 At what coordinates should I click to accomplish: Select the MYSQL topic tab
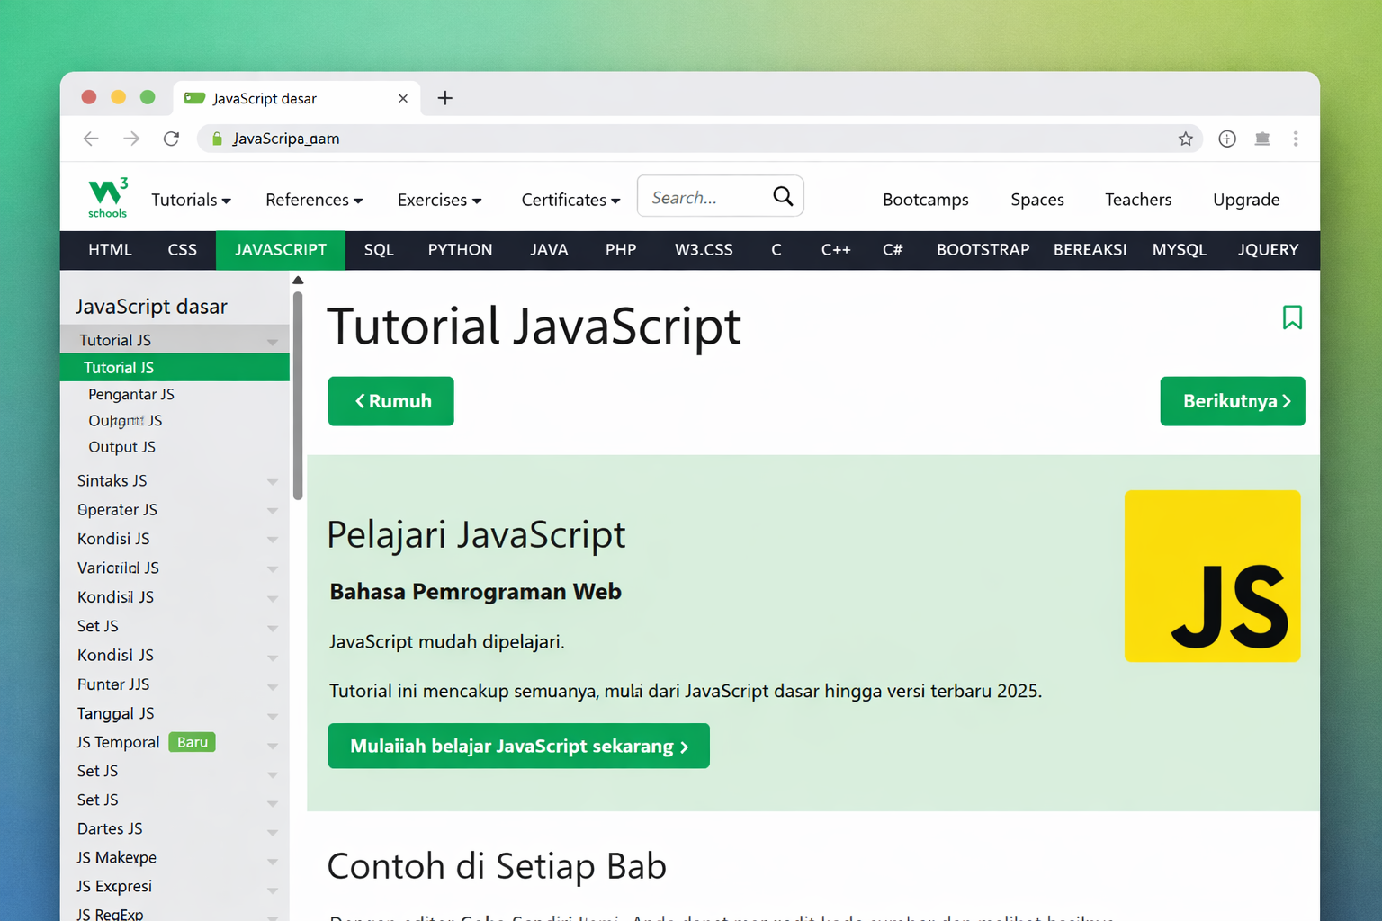[1179, 250]
